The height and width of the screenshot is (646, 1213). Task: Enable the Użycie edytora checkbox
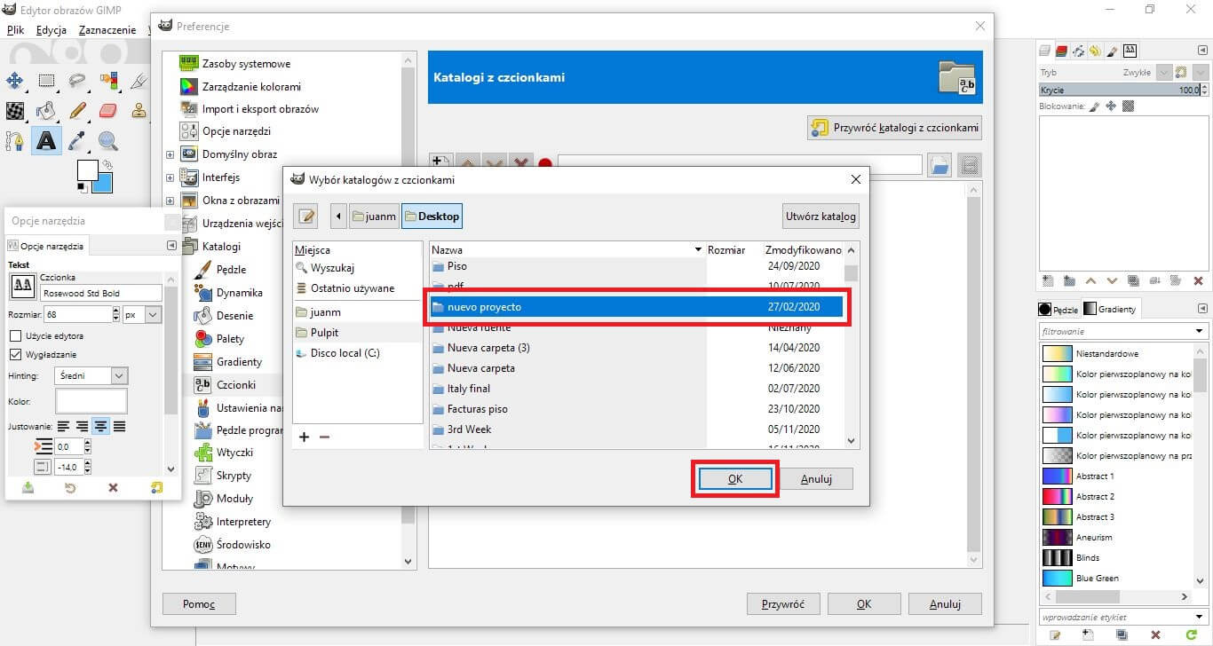click(15, 336)
